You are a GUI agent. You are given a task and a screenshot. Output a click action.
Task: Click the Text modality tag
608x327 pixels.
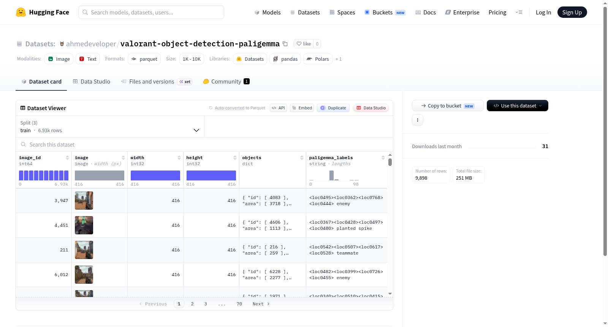(88, 59)
